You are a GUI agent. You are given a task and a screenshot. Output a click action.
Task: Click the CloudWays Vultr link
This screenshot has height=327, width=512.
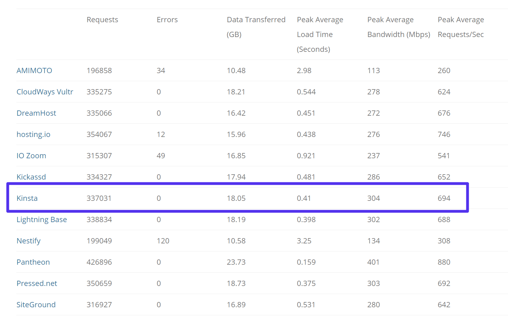pos(45,92)
